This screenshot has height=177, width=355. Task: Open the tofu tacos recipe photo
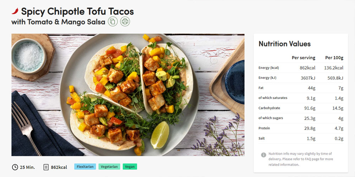coord(128,95)
